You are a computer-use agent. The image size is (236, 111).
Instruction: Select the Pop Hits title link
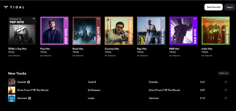click(45, 49)
